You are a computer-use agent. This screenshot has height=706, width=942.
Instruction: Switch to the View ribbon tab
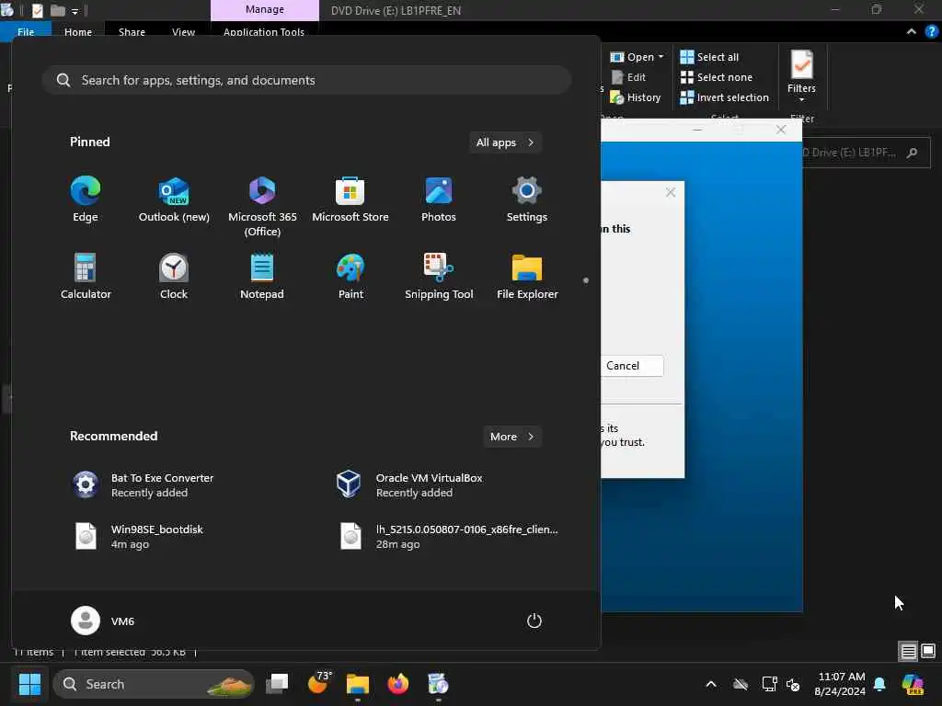coord(183,32)
